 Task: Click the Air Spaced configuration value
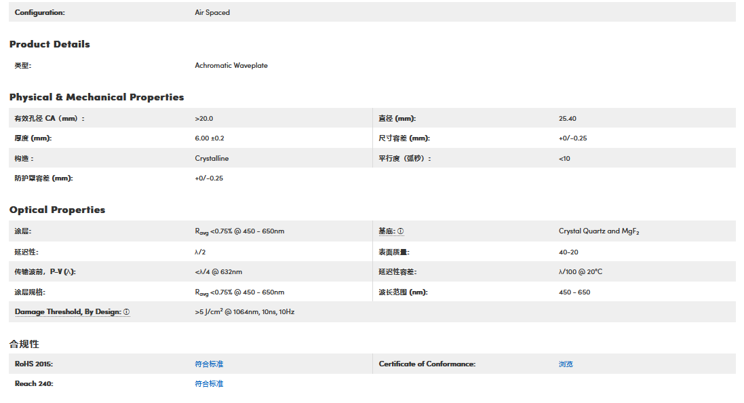[x=212, y=12]
